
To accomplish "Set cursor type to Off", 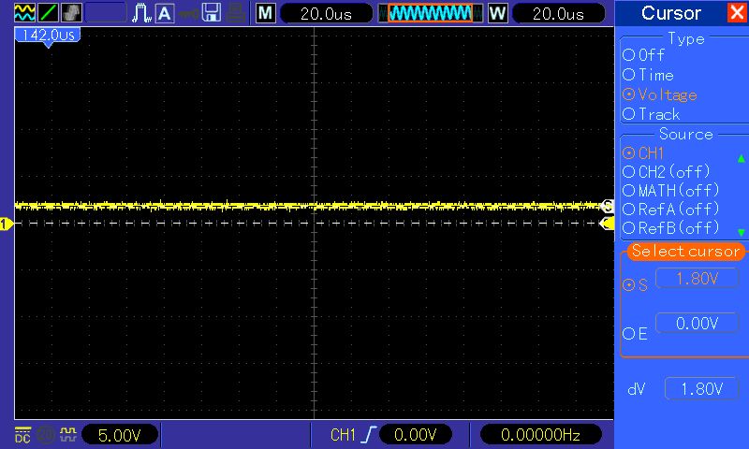I will (x=629, y=55).
